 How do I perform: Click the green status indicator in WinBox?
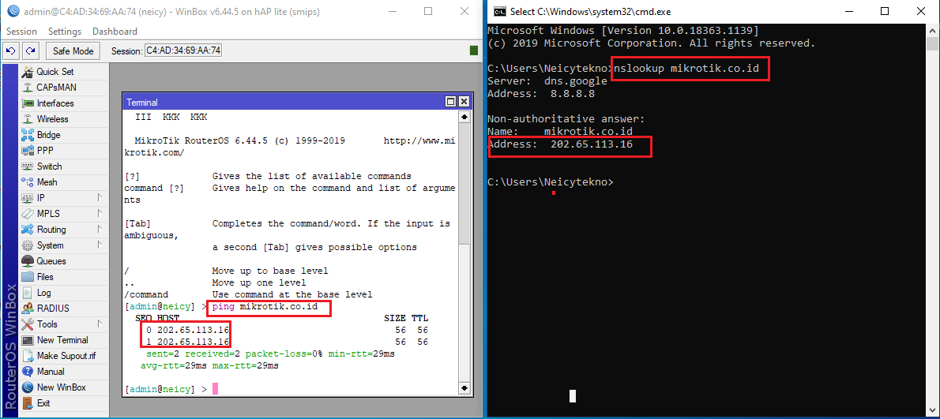474,51
